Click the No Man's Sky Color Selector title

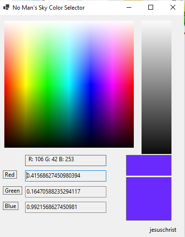[x=49, y=8]
